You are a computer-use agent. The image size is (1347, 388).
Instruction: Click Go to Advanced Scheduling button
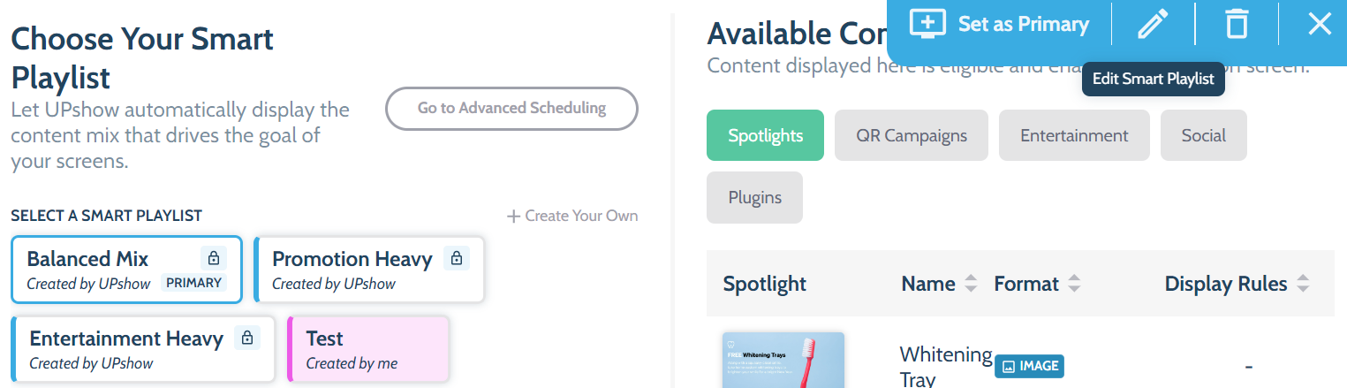click(511, 109)
